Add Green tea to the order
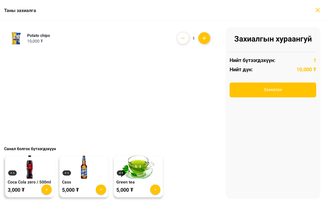The height and width of the screenshot is (205, 328). [155, 190]
